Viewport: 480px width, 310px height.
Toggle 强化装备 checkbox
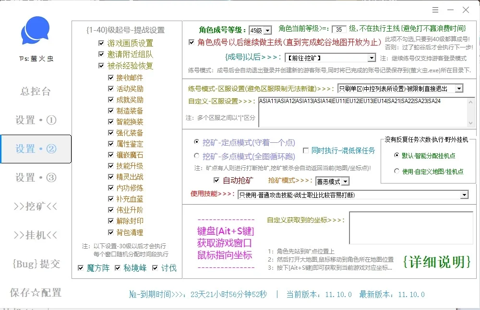click(111, 133)
